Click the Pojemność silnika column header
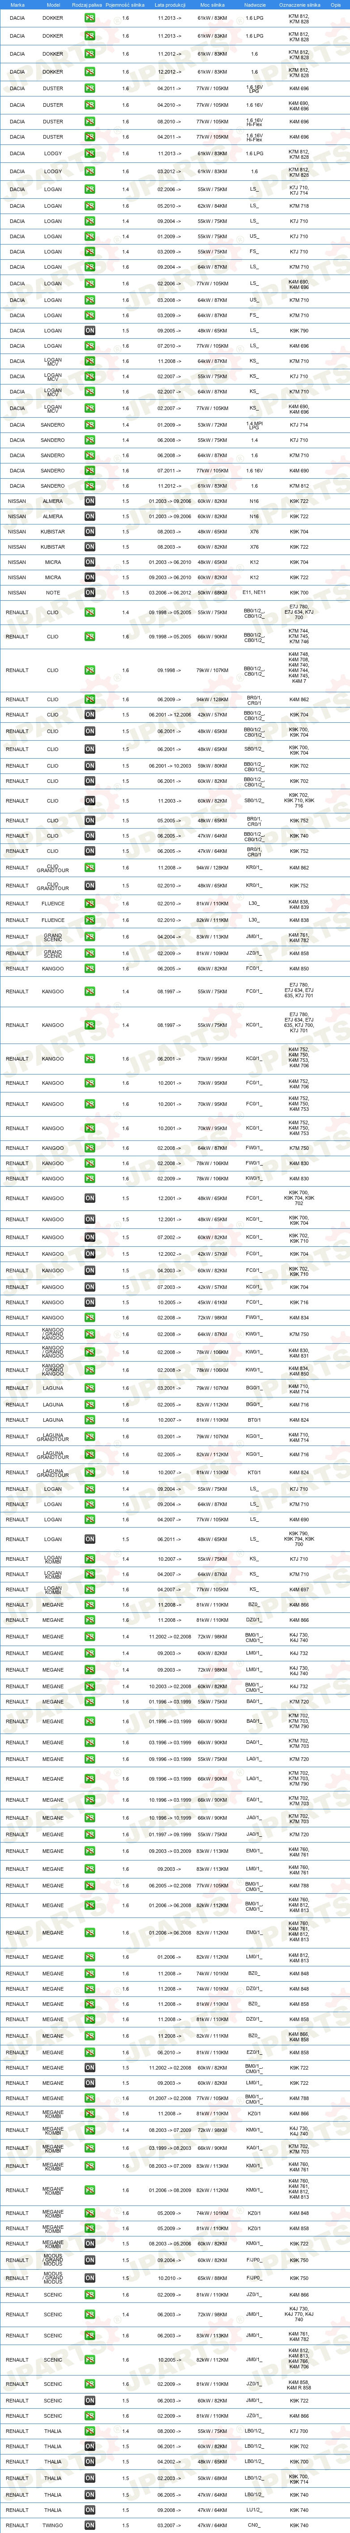 coord(125,4)
